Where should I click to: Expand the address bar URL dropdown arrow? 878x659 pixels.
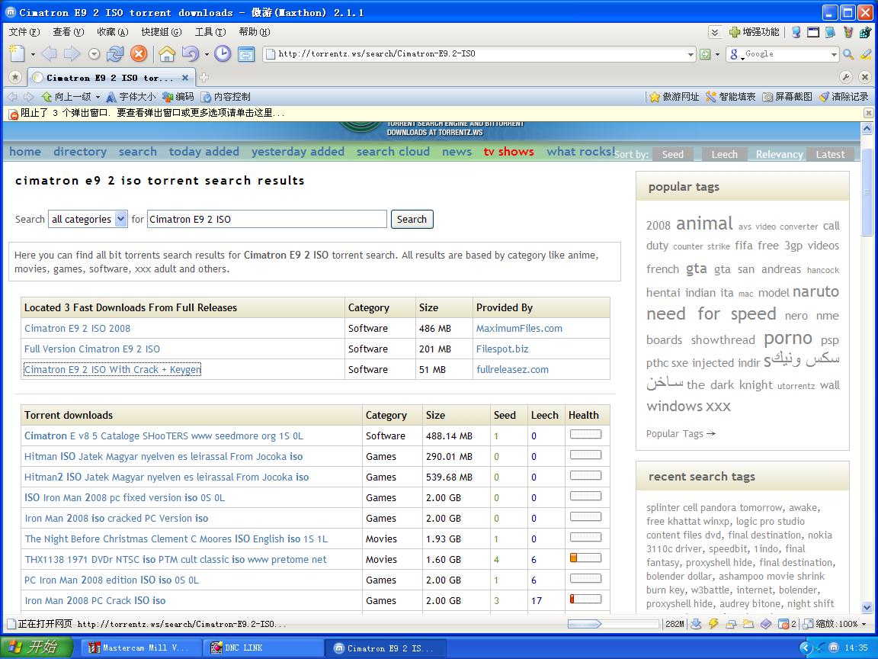[x=691, y=54]
